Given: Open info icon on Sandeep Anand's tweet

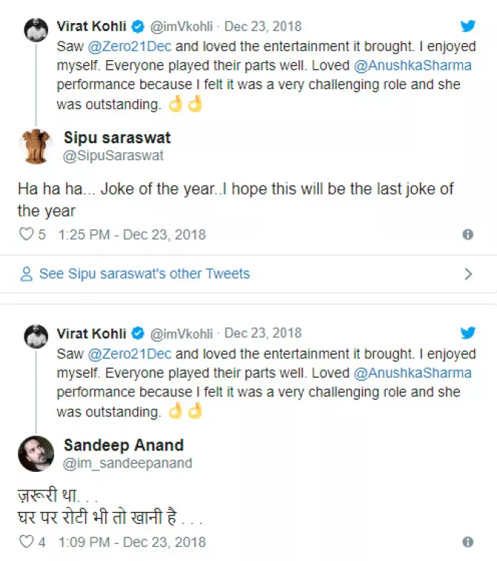Looking at the screenshot, I should coord(468,542).
